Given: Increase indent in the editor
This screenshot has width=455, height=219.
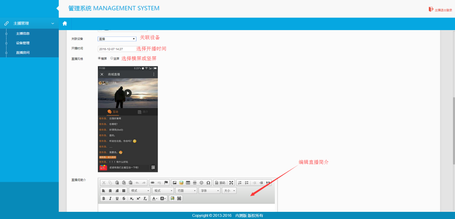Looking at the screenshot, I should click(x=261, y=183).
